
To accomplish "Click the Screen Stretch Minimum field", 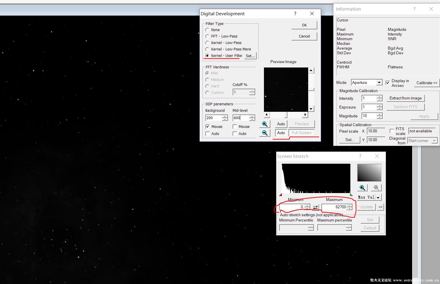I will pyautogui.click(x=292, y=207).
